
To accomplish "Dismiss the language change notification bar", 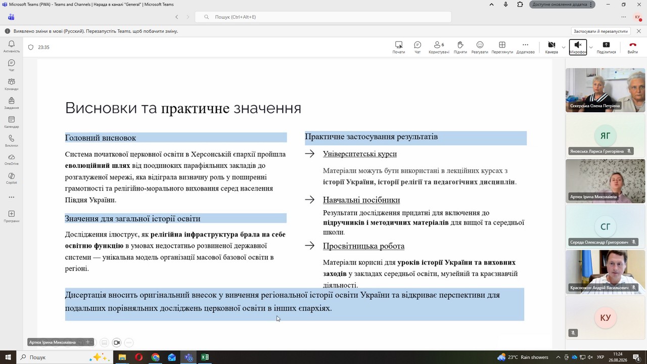I will 638,31.
